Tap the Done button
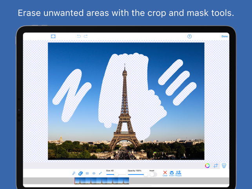Image resolution: width=252 pixels, height=189 pixels. tap(225, 36)
